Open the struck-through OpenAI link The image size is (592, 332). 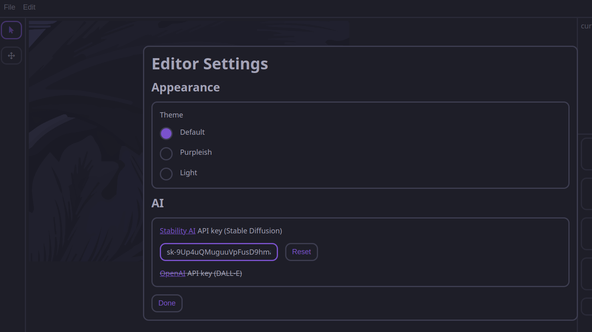(x=172, y=273)
